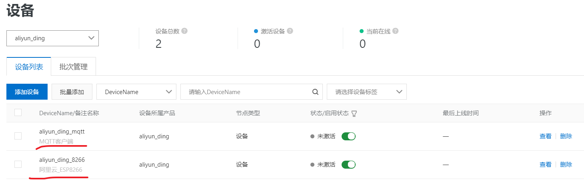Click the search magnifier icon
The width and height of the screenshot is (584, 181).
click(x=315, y=92)
